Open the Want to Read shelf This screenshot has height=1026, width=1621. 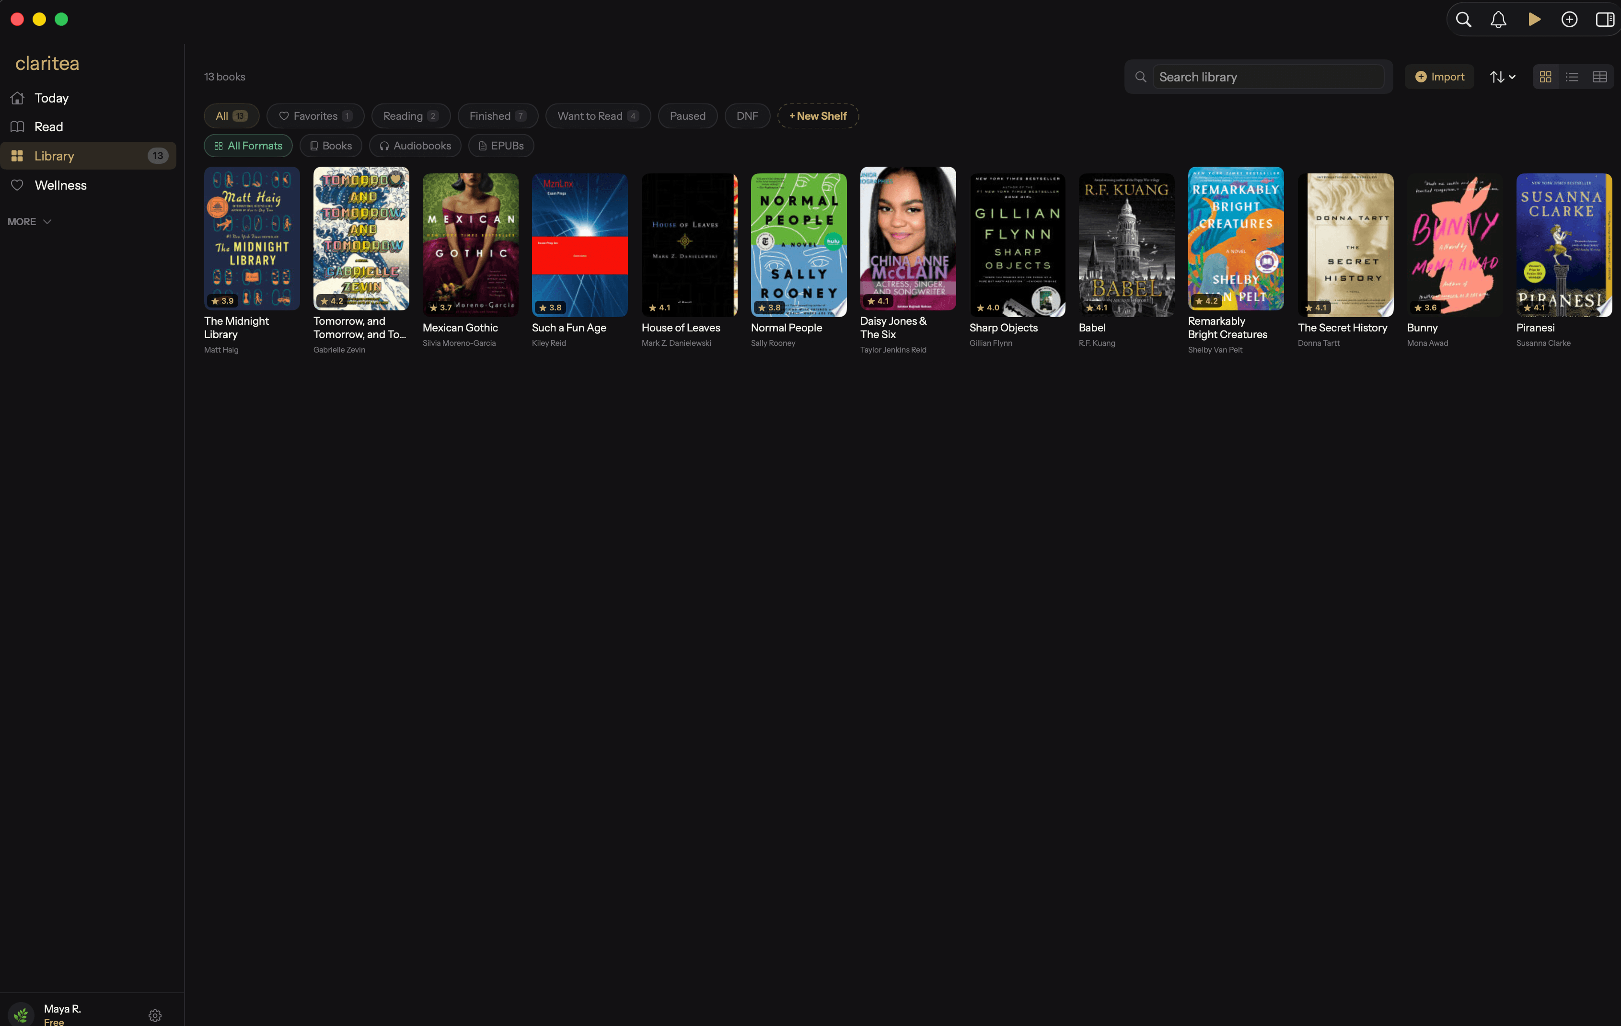(598, 116)
